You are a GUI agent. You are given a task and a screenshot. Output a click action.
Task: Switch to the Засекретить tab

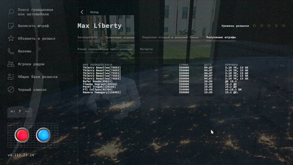(87, 37)
